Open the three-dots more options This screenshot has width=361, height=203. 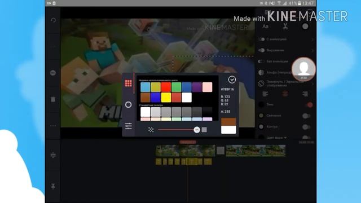click(x=53, y=126)
